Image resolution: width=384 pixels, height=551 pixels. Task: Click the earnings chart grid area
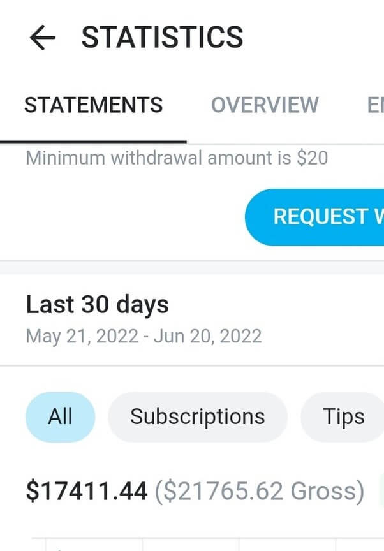pos(191,543)
